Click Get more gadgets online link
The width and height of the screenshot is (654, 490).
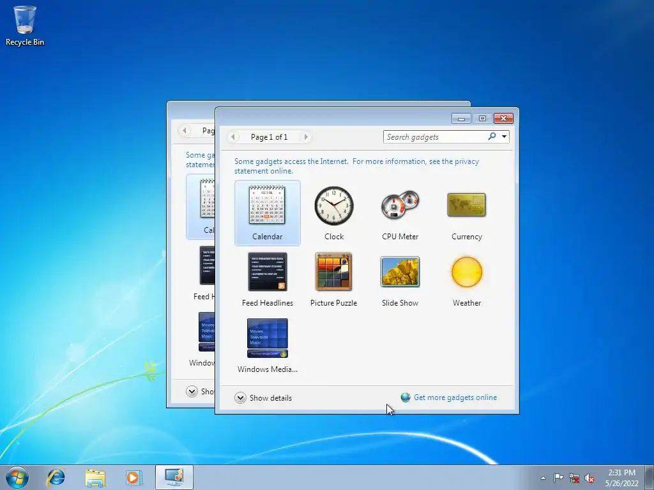click(x=455, y=397)
